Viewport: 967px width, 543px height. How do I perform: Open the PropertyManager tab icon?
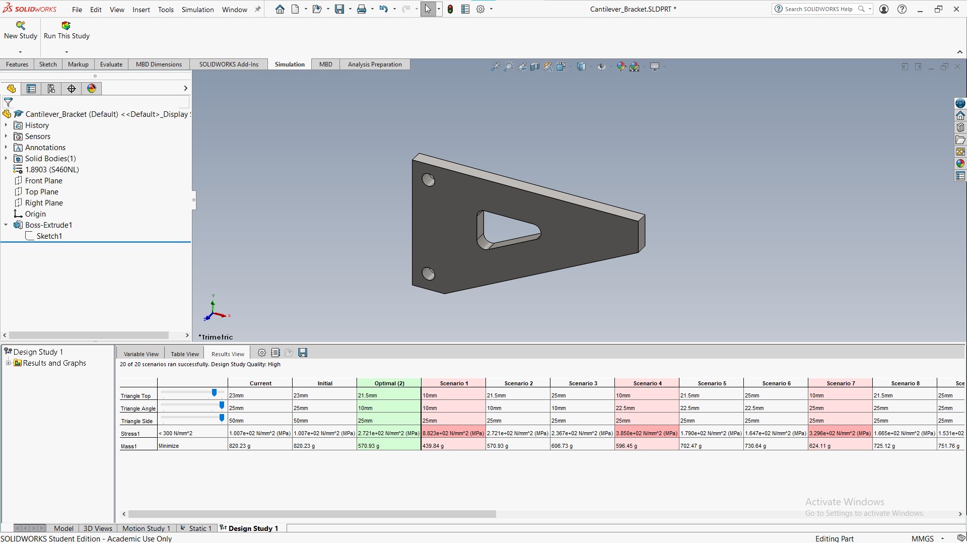(x=31, y=89)
